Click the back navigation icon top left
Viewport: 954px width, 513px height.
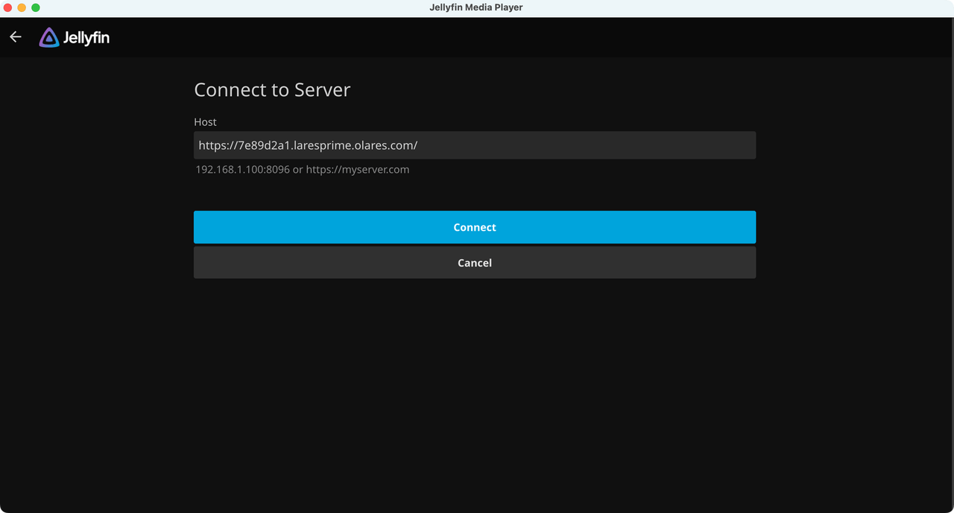tap(15, 36)
